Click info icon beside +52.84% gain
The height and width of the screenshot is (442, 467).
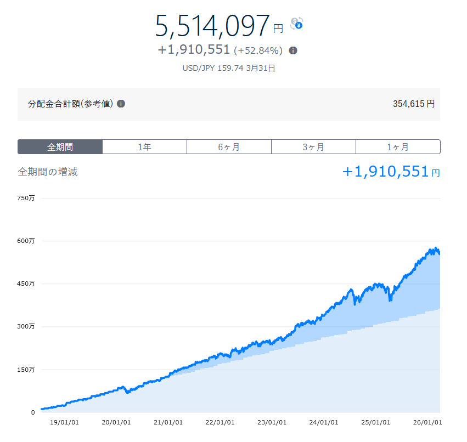[293, 50]
